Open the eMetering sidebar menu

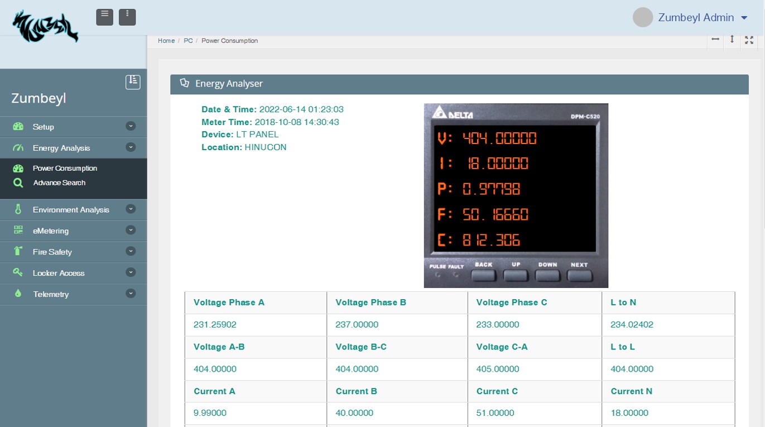point(51,231)
